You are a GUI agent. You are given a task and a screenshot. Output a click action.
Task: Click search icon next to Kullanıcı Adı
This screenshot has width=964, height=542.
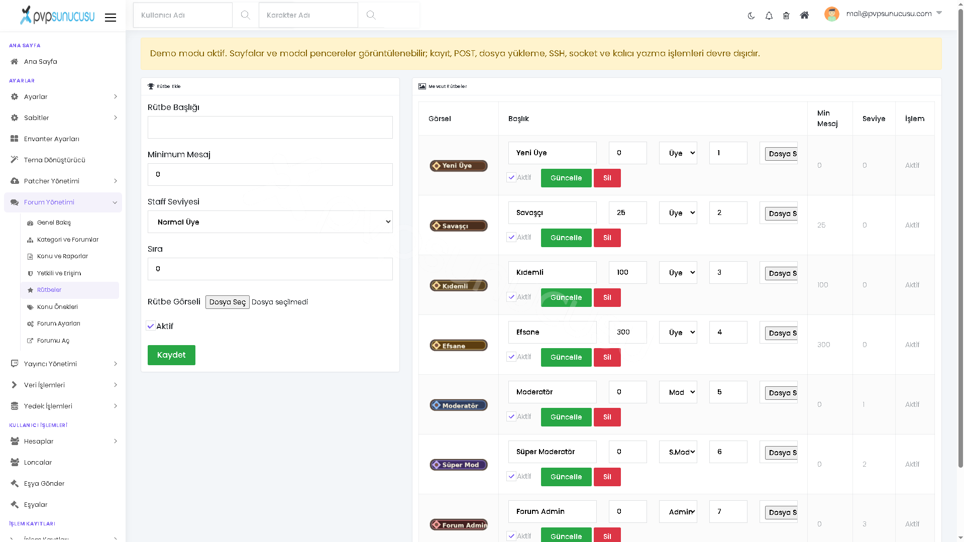[x=245, y=15]
